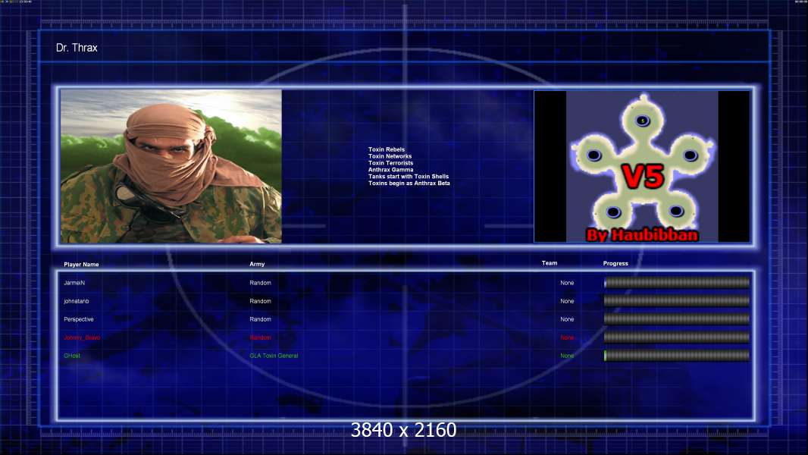
Task: Click the Dr. Thrax general title
Action: 77,48
